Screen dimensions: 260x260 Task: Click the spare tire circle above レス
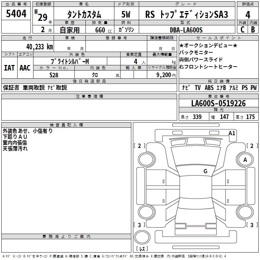tap(142, 237)
